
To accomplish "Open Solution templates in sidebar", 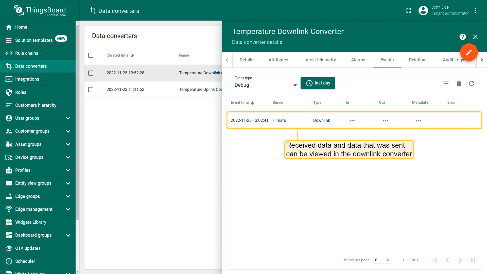I will [x=38, y=40].
